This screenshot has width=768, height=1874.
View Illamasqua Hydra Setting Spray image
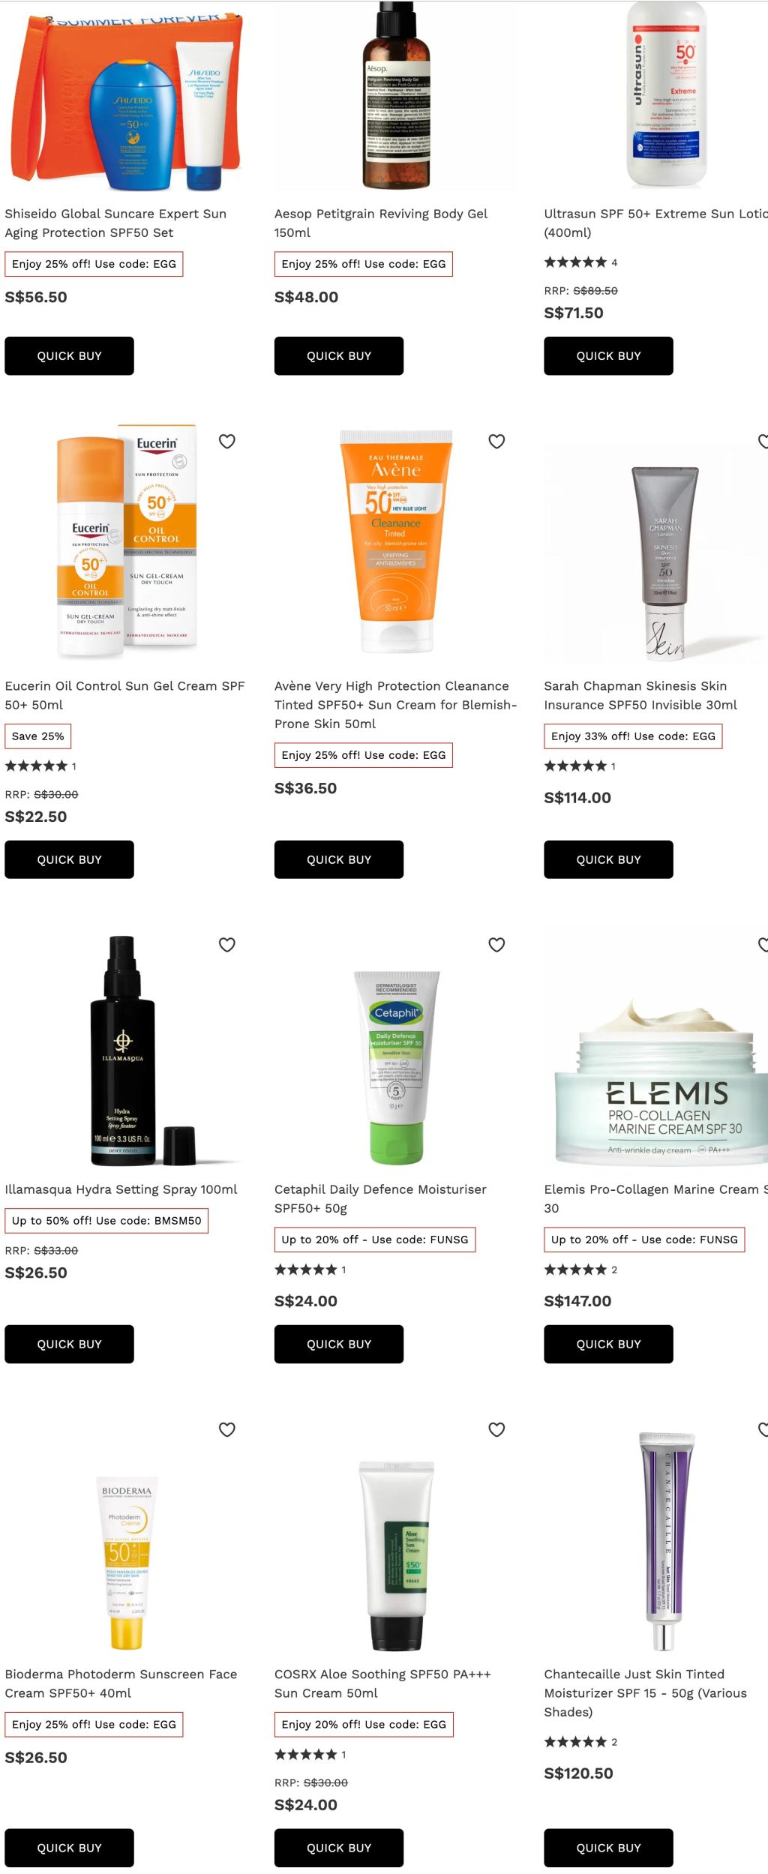pos(123,1051)
